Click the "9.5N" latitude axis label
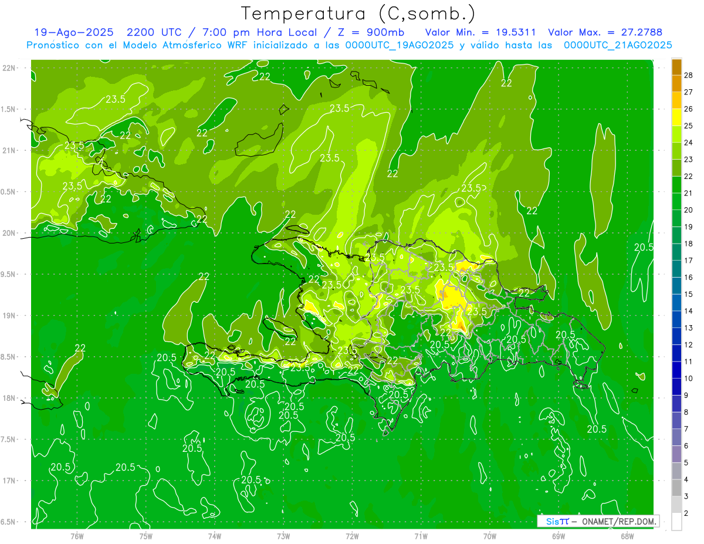Image resolution: width=704 pixels, height=544 pixels. (8, 274)
